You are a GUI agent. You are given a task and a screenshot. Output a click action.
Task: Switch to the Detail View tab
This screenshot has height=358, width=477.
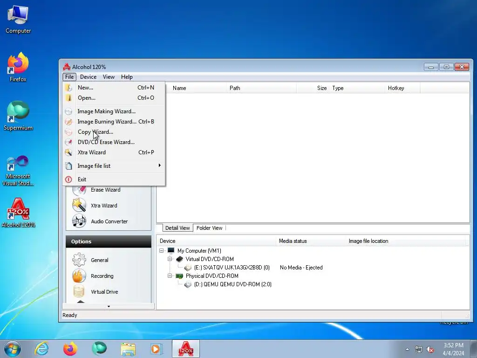point(177,228)
